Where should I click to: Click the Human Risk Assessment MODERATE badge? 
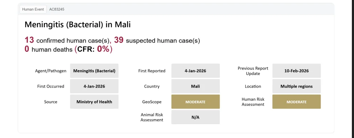296,102
